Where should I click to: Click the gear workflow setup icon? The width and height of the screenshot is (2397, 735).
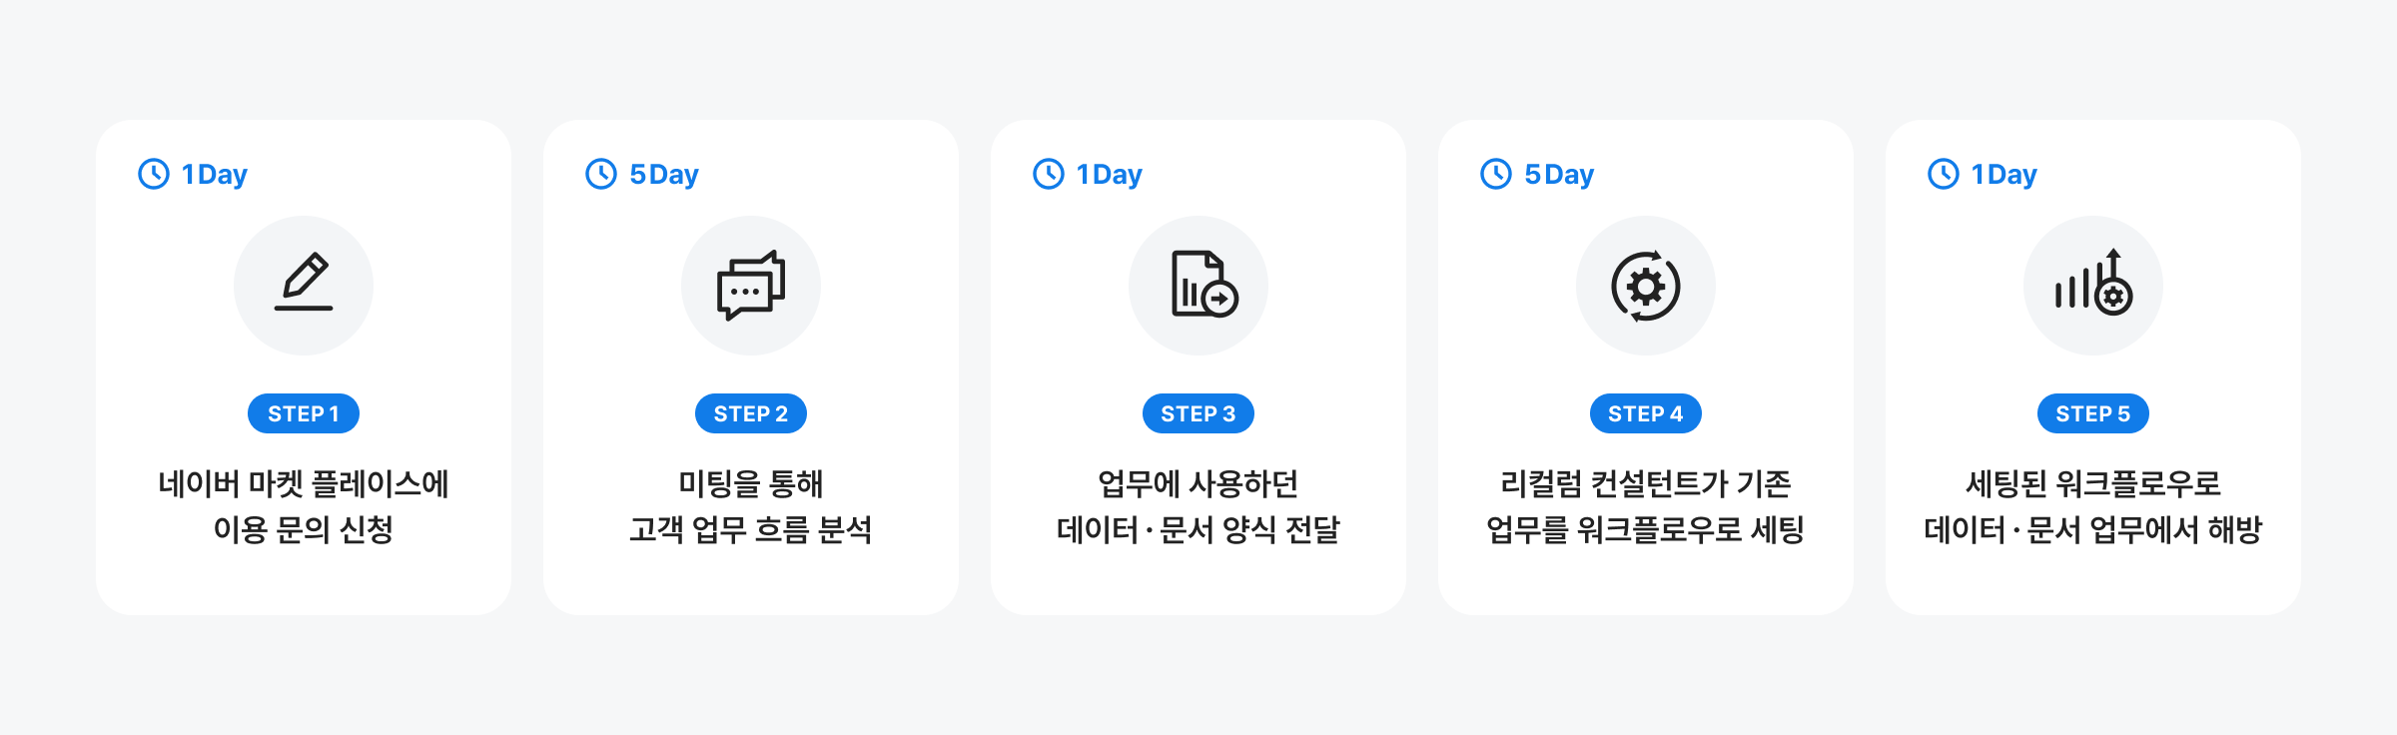(1646, 286)
